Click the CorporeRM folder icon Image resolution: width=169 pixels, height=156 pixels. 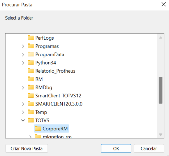(x=38, y=129)
